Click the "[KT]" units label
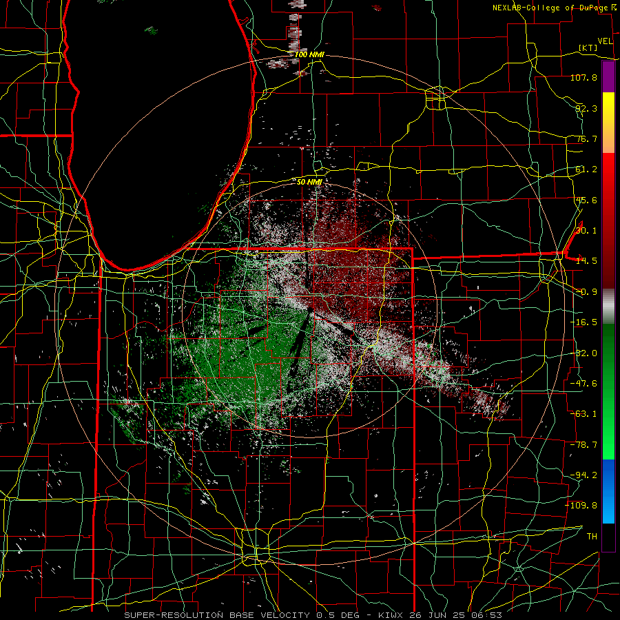 point(588,48)
